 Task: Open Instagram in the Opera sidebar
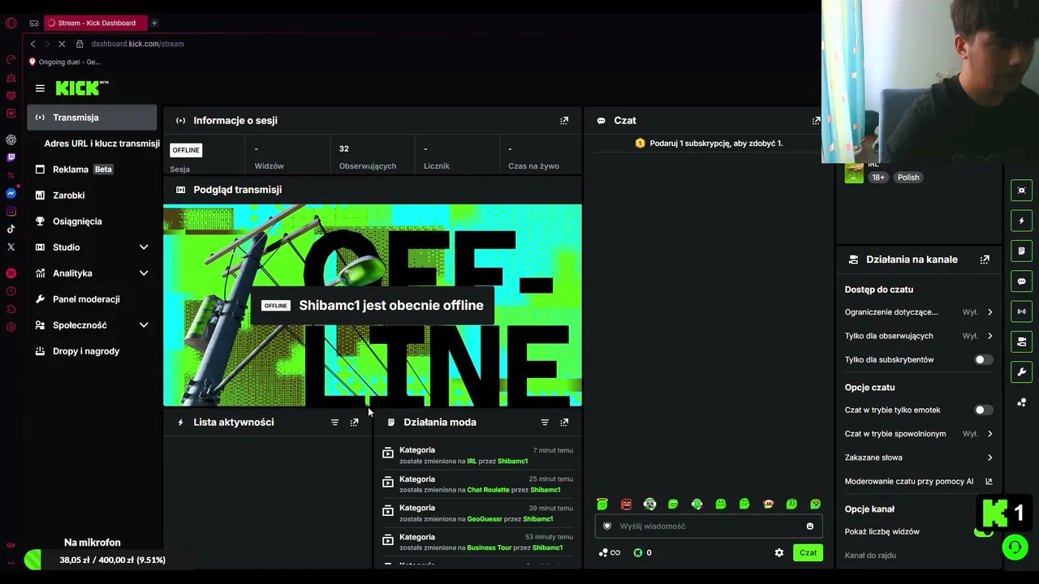pyautogui.click(x=11, y=212)
